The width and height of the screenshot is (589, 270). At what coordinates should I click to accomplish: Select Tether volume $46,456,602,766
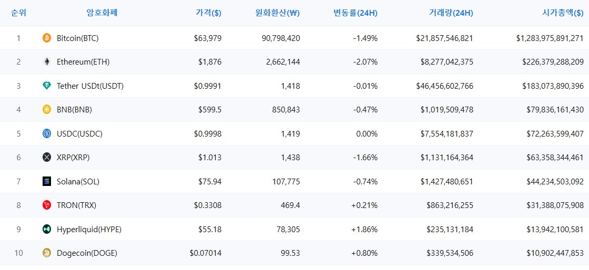point(445,86)
